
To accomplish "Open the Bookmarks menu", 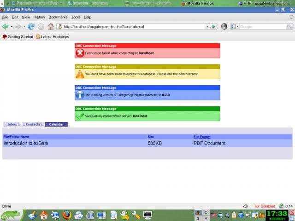I will click(x=58, y=17).
